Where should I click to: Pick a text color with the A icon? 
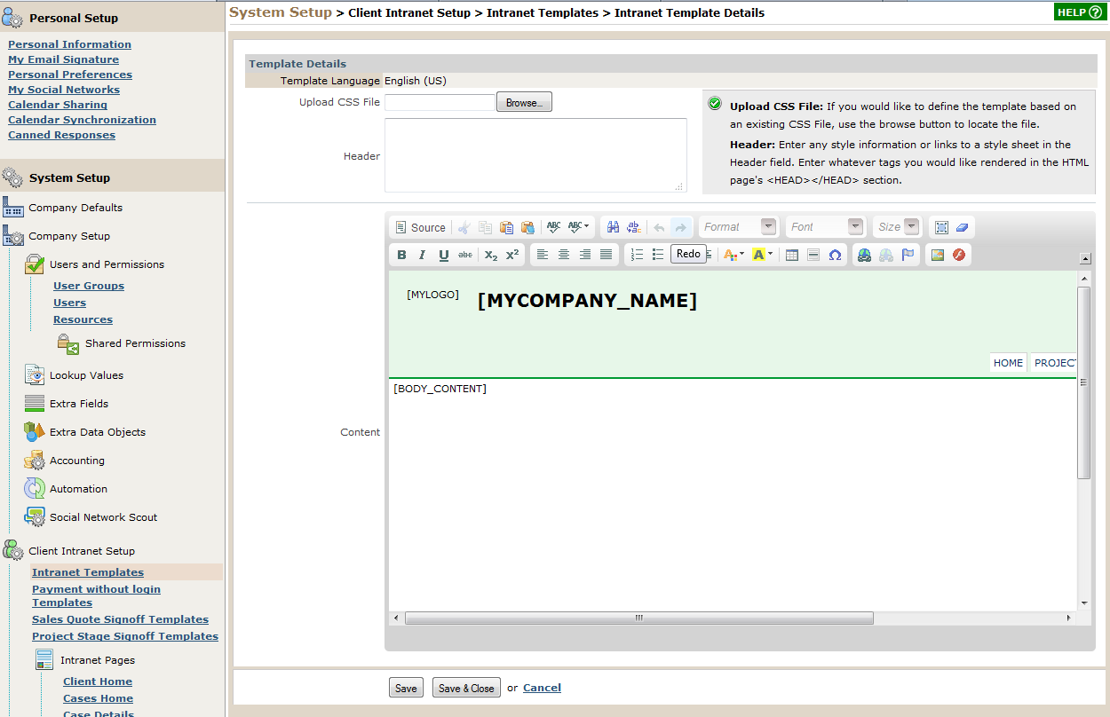[x=734, y=255]
